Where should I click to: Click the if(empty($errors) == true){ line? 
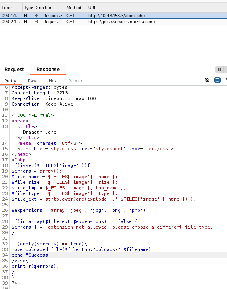click(x=49, y=244)
